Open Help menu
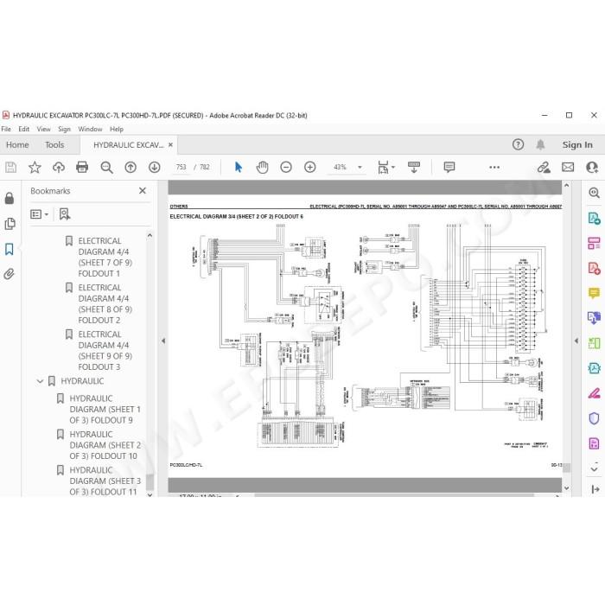The height and width of the screenshot is (605, 605). point(117,130)
